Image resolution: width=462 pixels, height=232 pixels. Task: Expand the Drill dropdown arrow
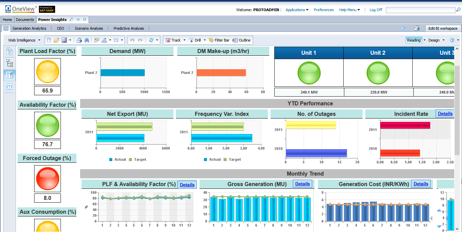[205, 40]
